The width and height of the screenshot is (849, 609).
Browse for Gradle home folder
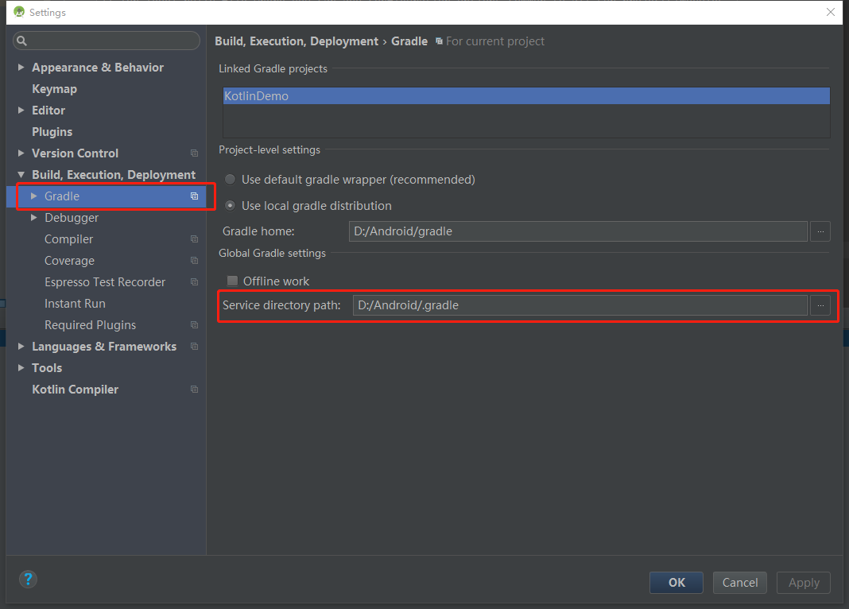point(820,231)
